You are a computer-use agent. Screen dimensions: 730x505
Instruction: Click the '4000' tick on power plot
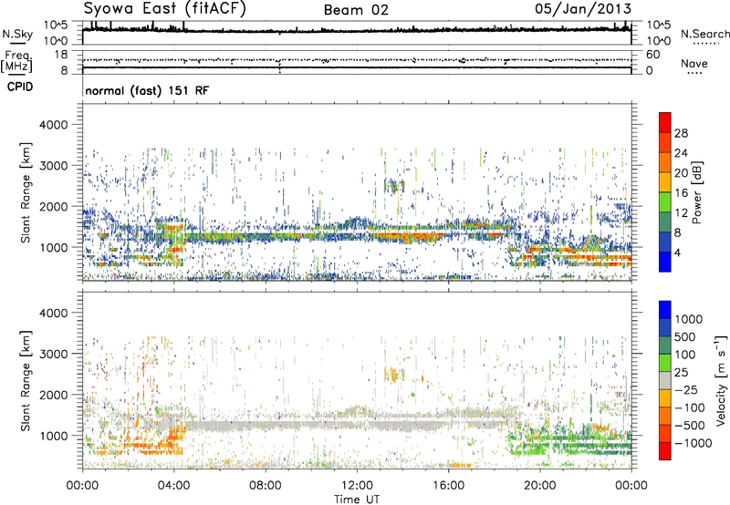coord(53,125)
